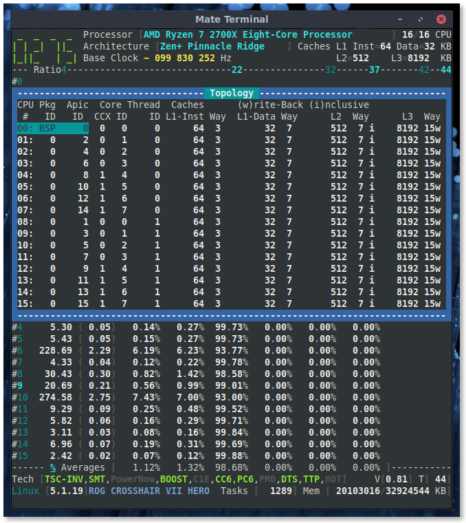The width and height of the screenshot is (466, 523).
Task: Click the CC6 tech flag
Action: pos(223,480)
